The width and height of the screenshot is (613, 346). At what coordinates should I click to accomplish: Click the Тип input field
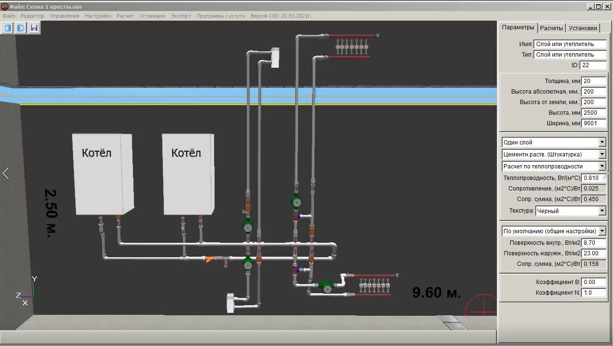pos(570,55)
